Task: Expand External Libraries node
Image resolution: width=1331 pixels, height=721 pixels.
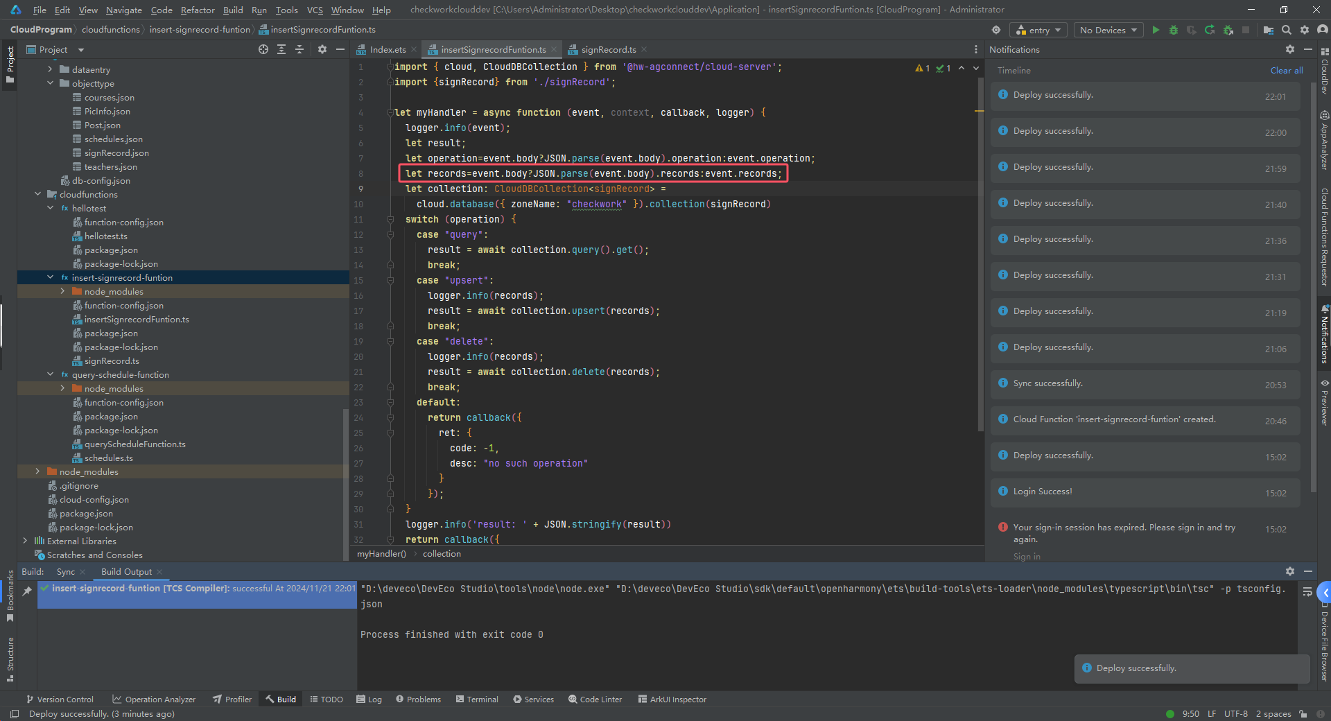Action: click(25, 541)
